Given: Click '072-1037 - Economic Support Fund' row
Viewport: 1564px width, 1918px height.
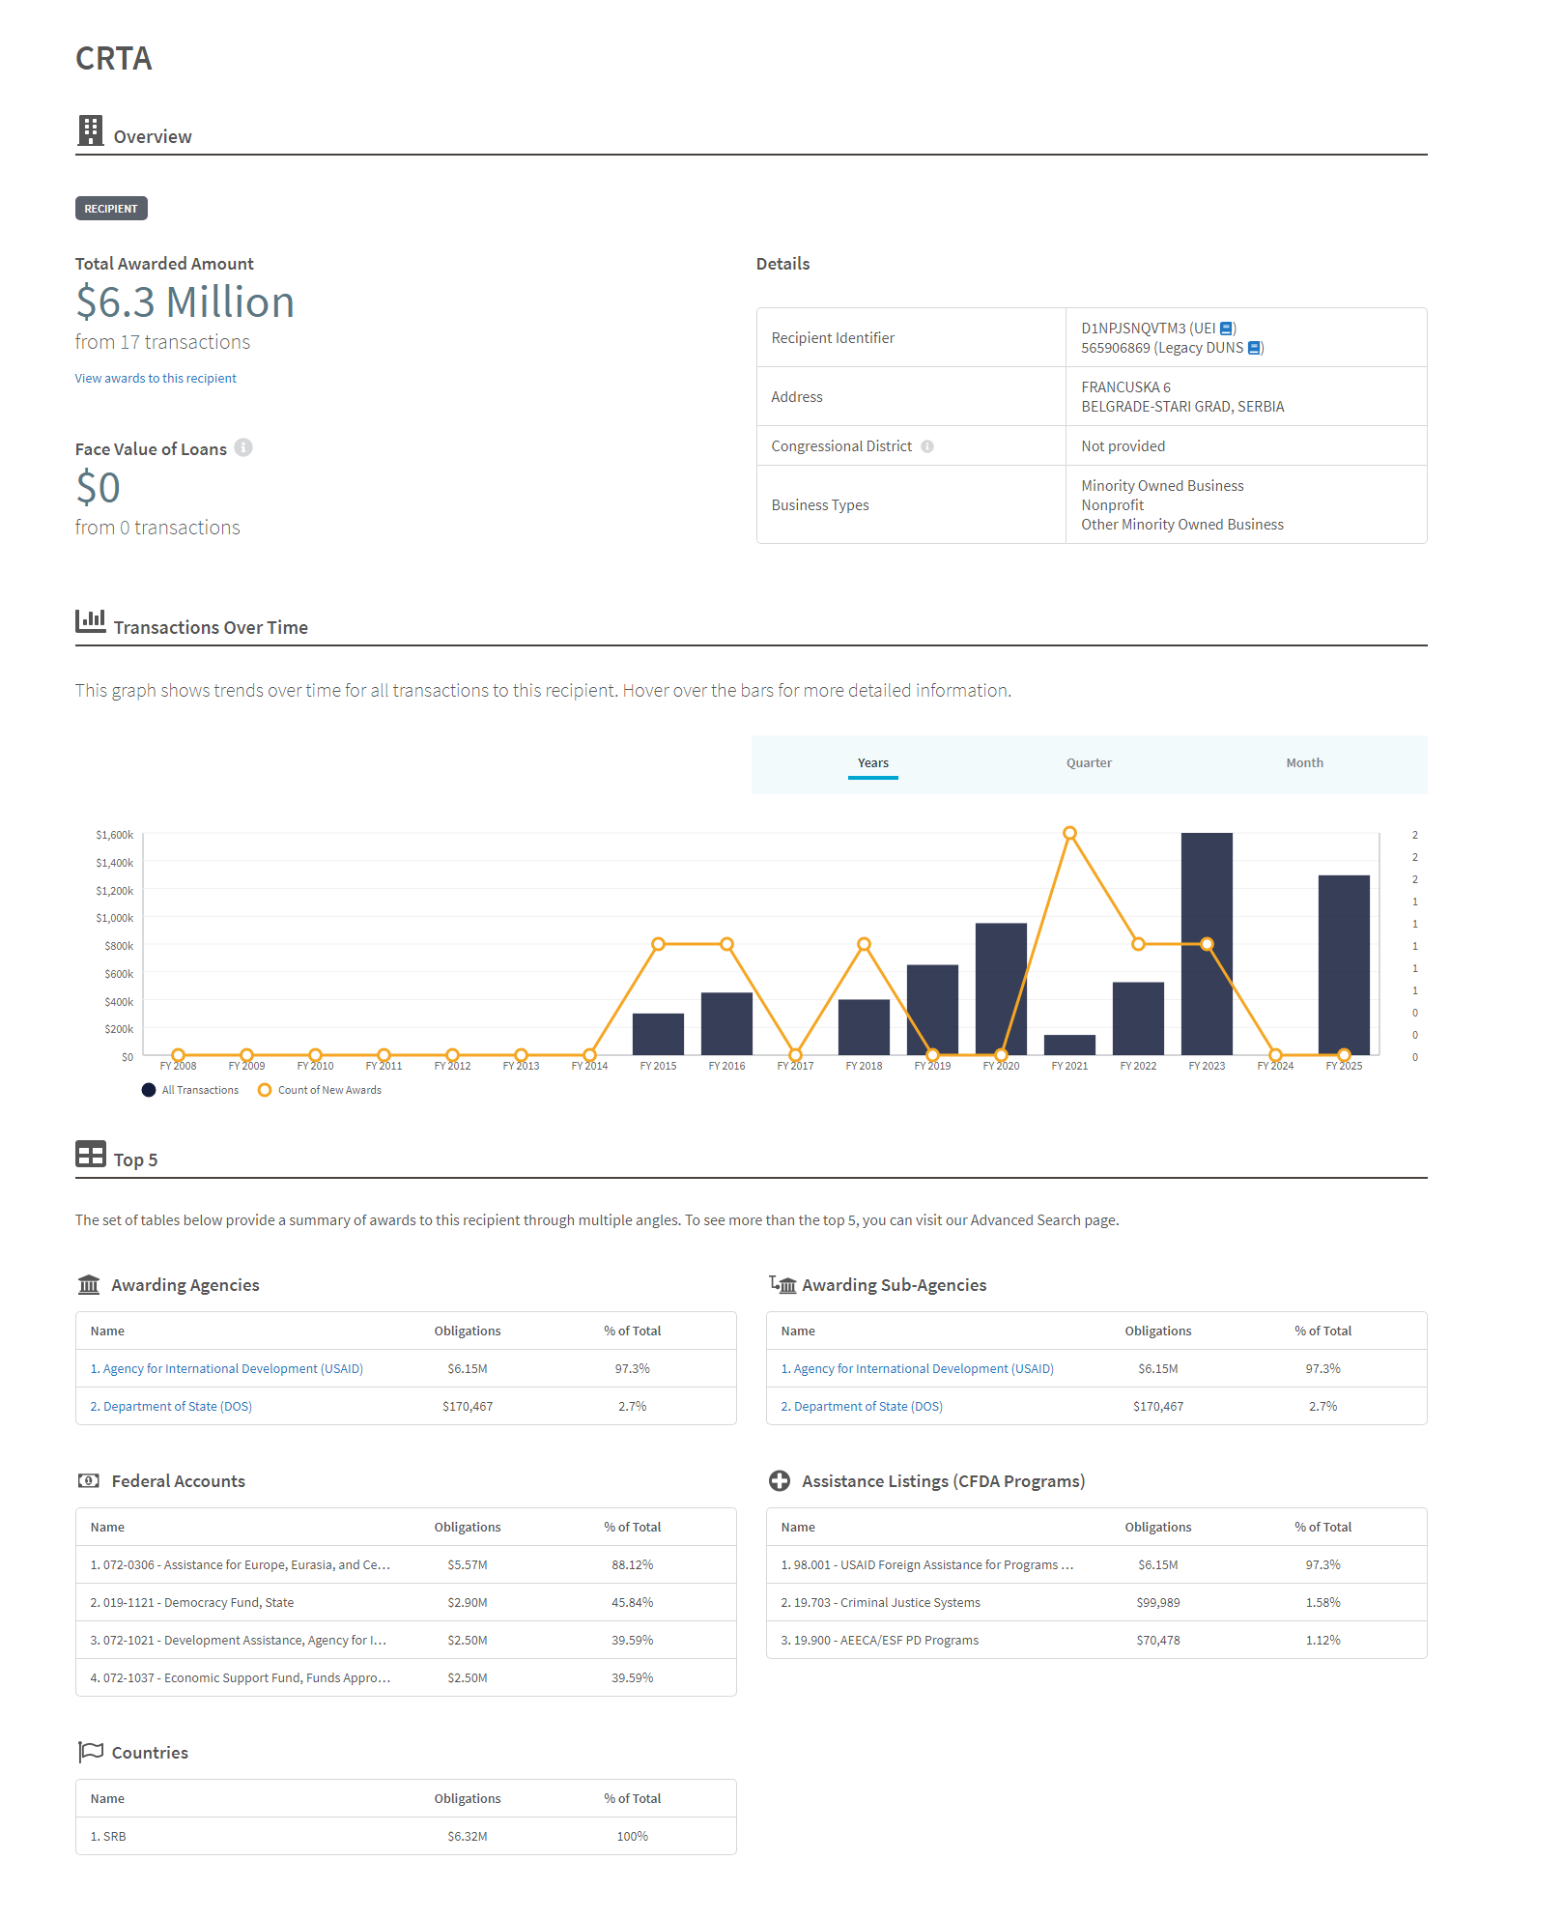Looking at the screenshot, I should (406, 1678).
